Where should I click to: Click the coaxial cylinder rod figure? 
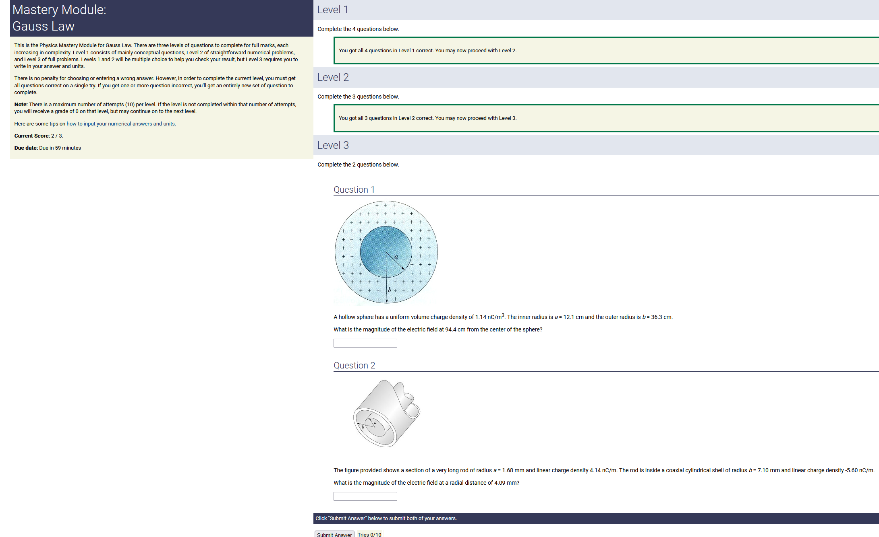pos(386,414)
